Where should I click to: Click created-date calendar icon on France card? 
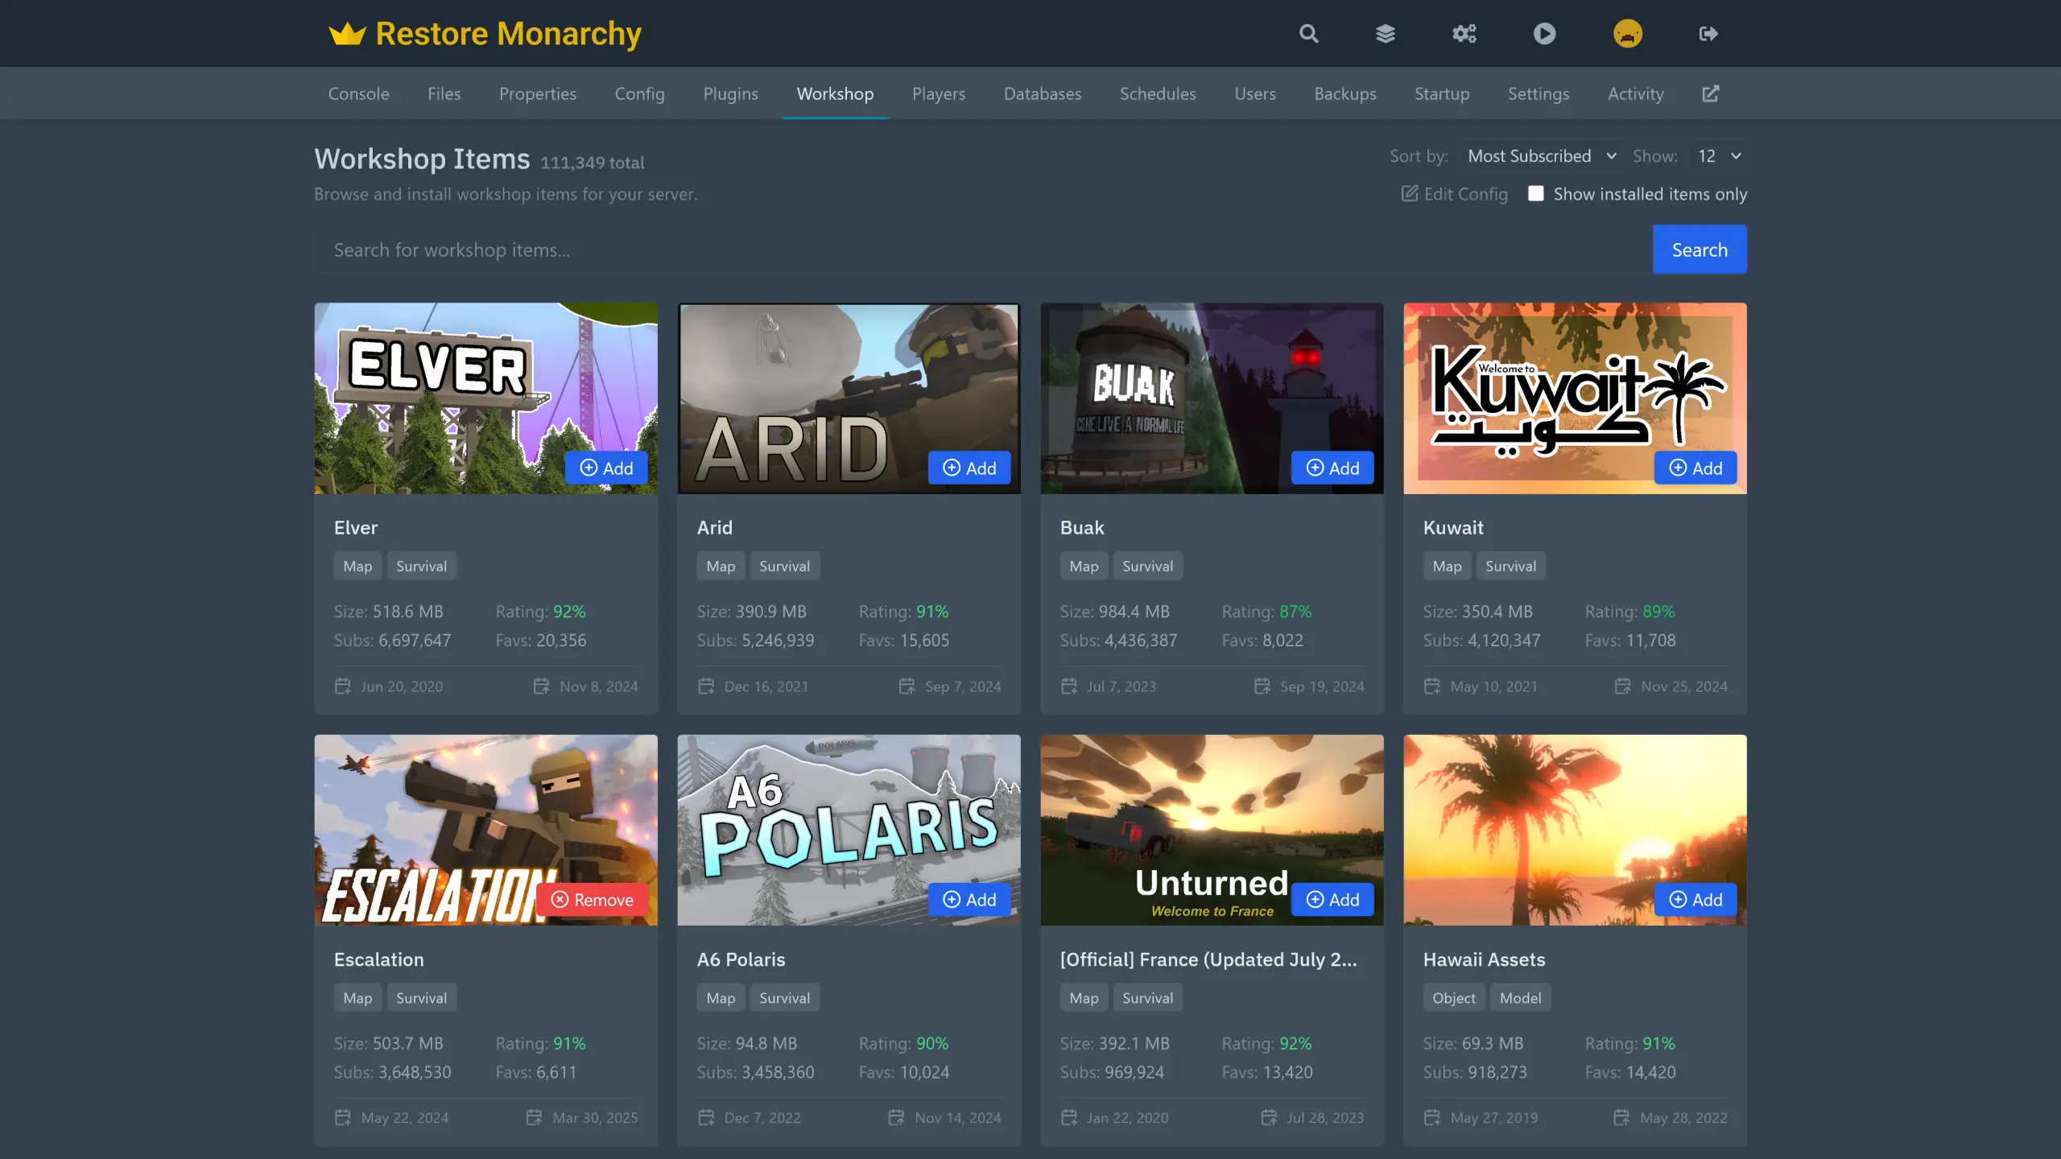[x=1069, y=1117]
